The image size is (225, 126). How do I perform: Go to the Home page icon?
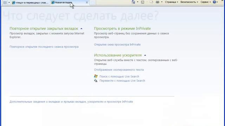coord(133,2)
